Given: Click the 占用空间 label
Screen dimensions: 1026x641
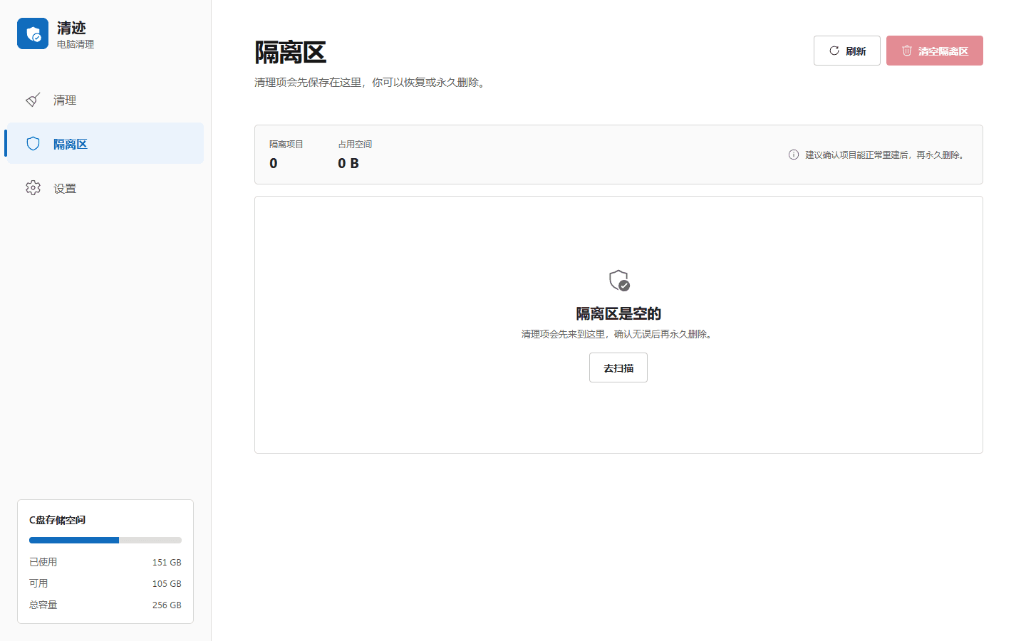Looking at the screenshot, I should pyautogui.click(x=355, y=145).
